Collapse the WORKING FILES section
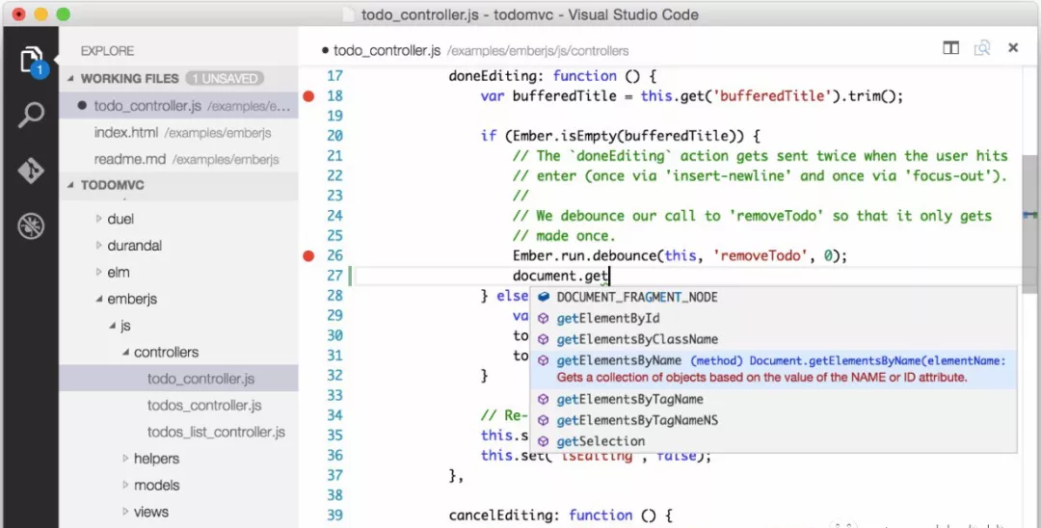This screenshot has height=528, width=1041. 71,78
